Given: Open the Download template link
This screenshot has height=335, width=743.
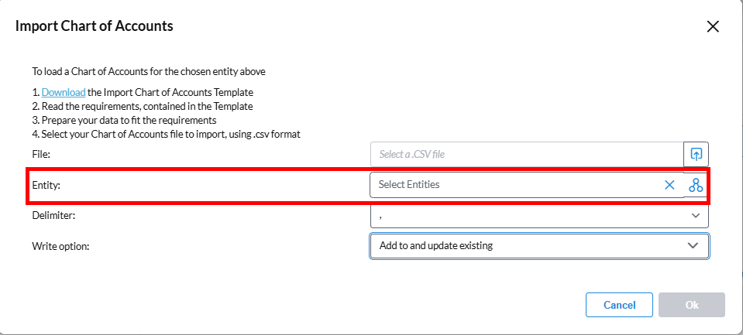Looking at the screenshot, I should click(x=58, y=93).
